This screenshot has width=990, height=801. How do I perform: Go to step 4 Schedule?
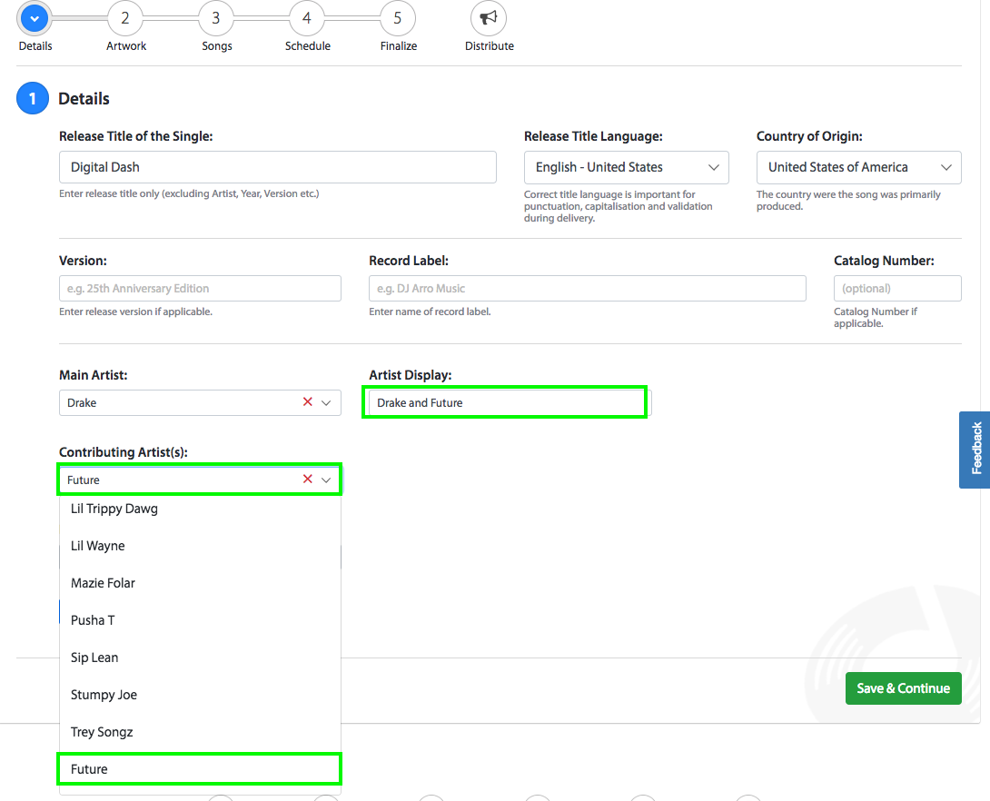[x=307, y=18]
